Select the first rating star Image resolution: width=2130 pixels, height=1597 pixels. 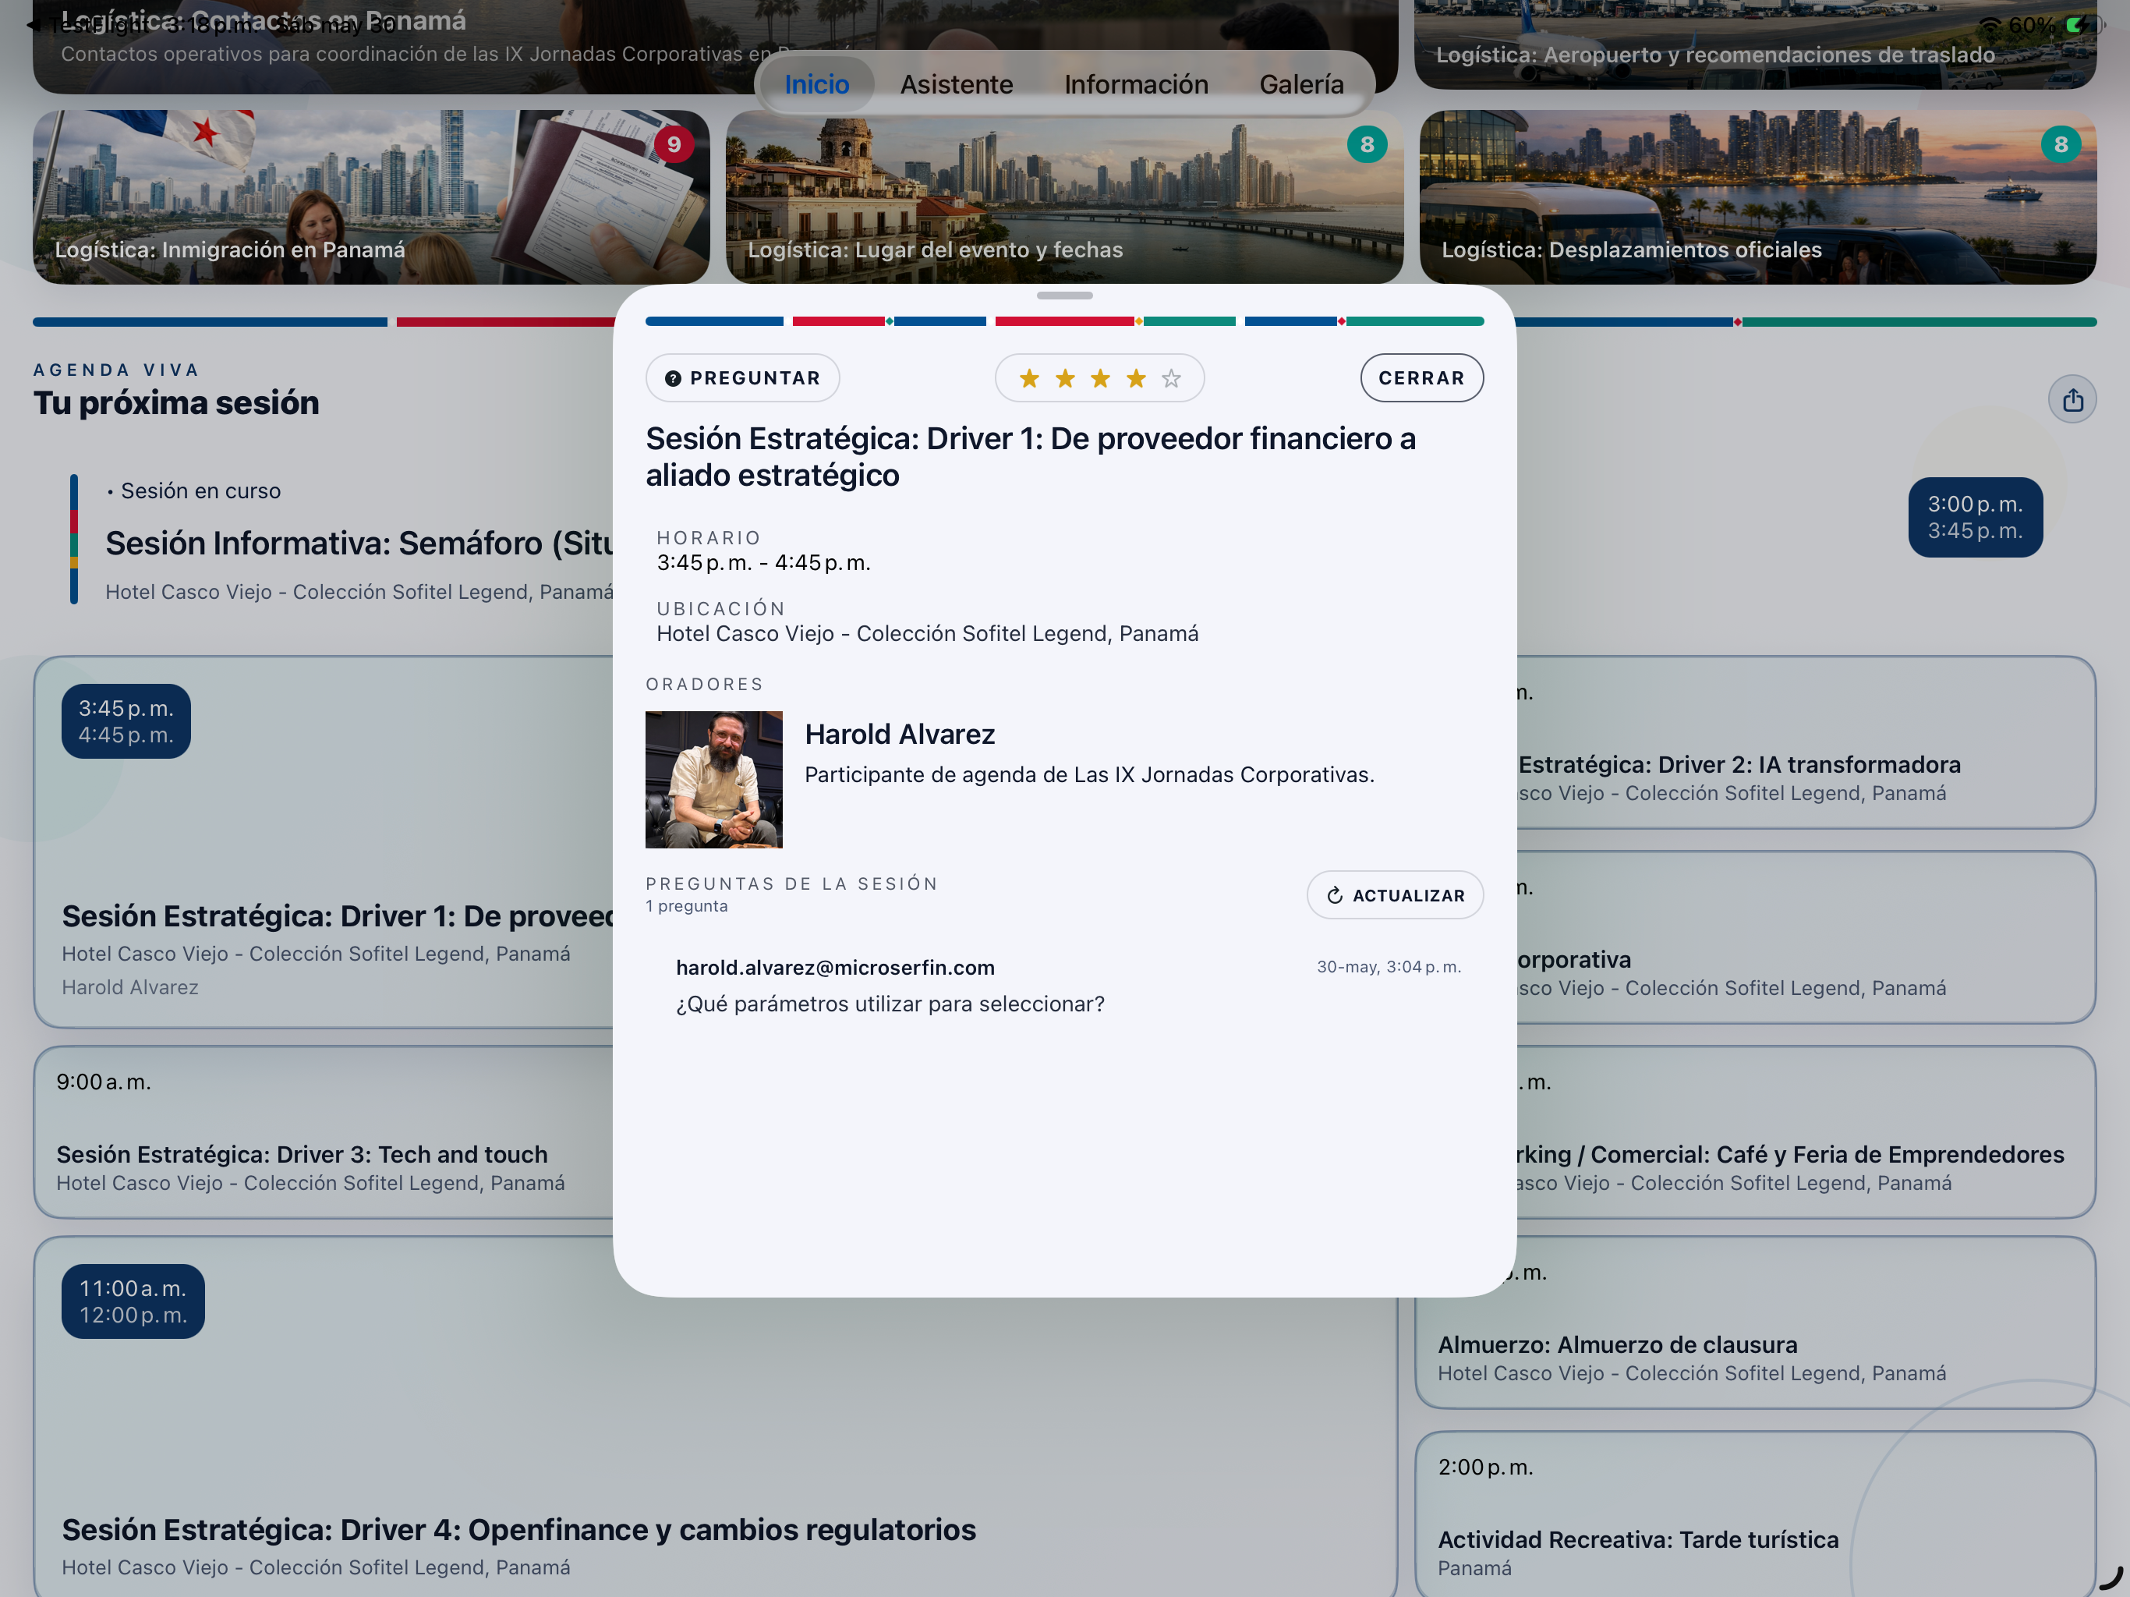(1029, 378)
